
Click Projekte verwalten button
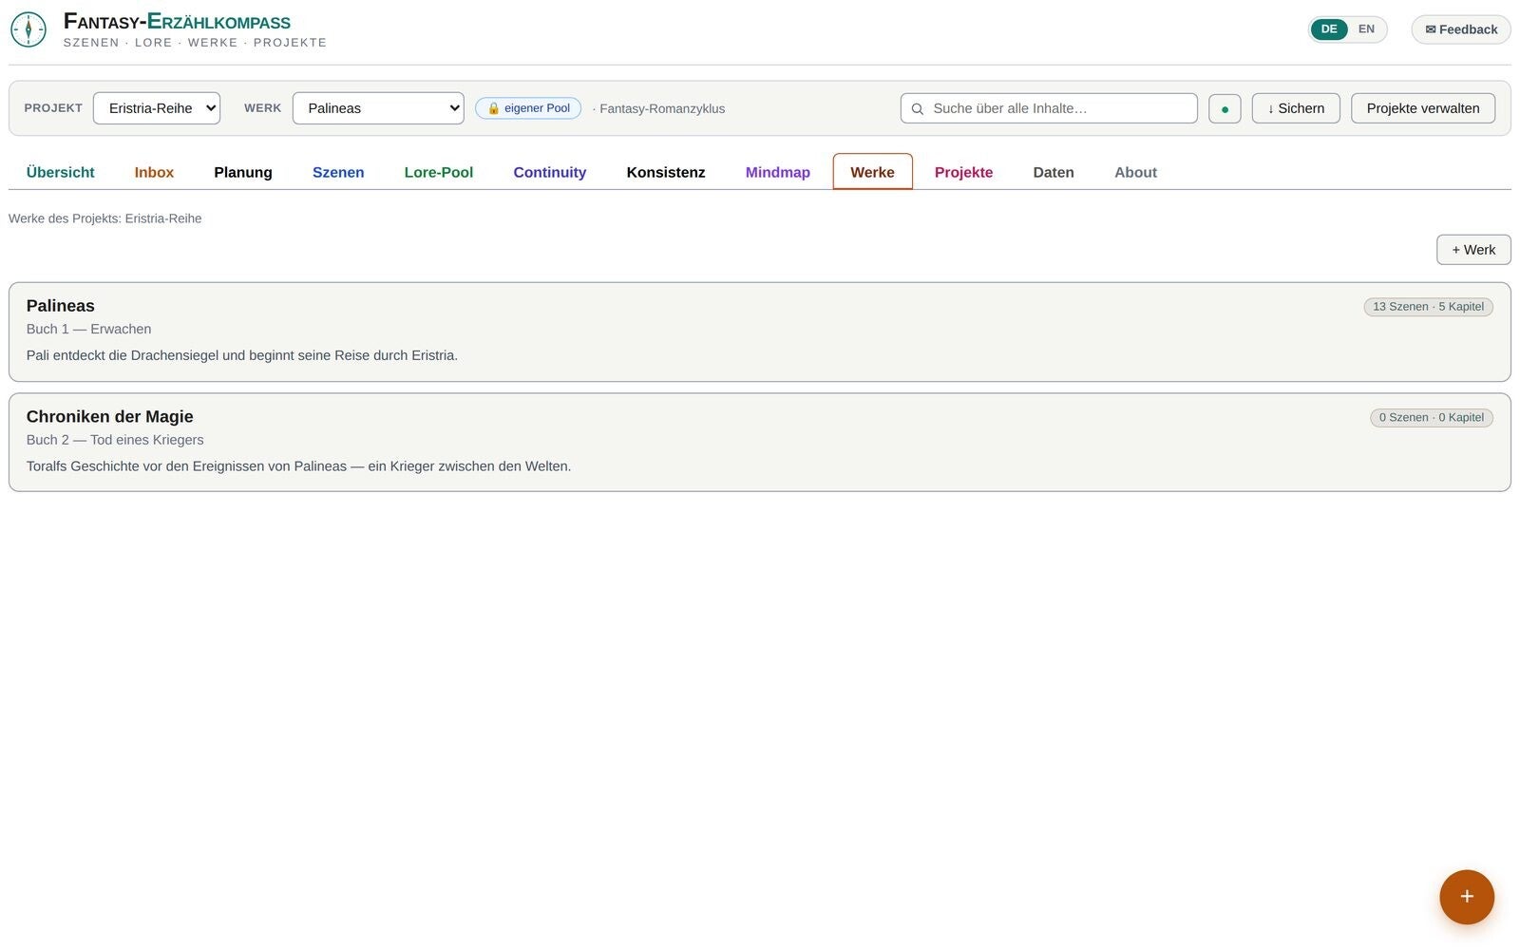[1423, 108]
